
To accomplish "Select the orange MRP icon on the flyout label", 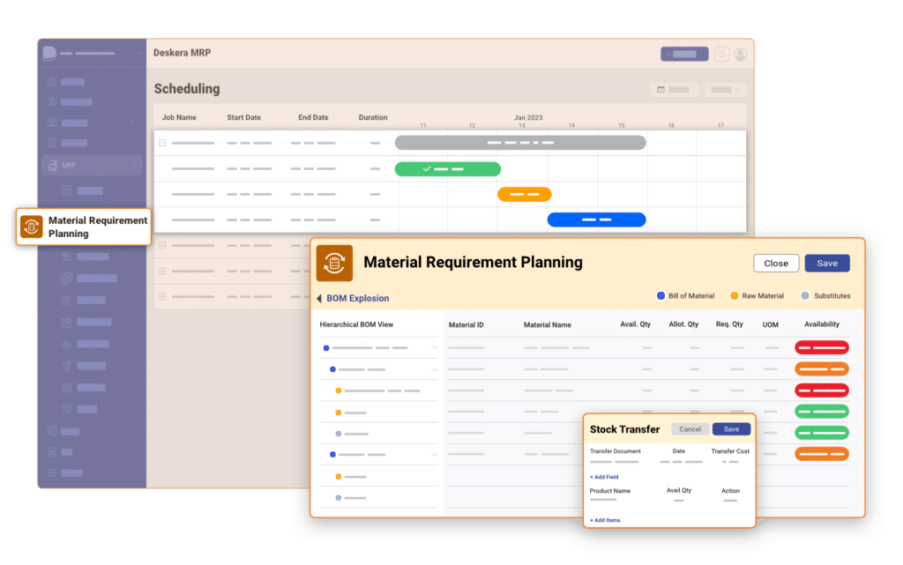I will pyautogui.click(x=30, y=227).
